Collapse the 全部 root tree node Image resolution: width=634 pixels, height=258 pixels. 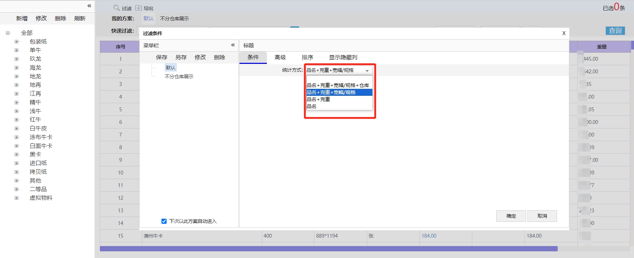coord(8,33)
